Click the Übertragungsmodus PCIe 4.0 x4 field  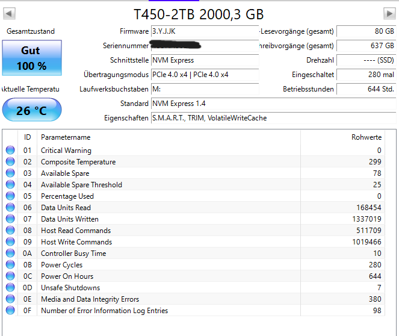pos(205,75)
